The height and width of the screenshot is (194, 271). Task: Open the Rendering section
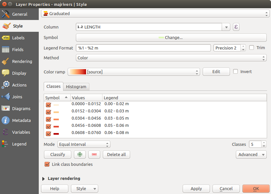pyautogui.click(x=22, y=62)
